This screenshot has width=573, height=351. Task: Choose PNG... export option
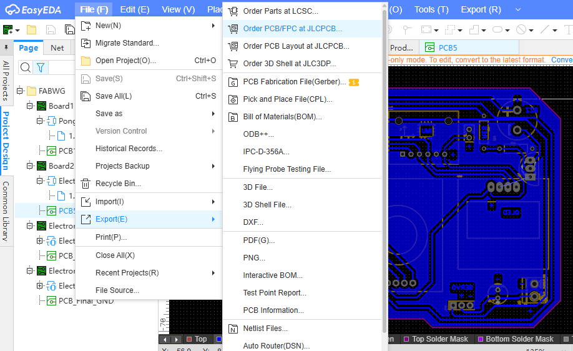point(302,258)
